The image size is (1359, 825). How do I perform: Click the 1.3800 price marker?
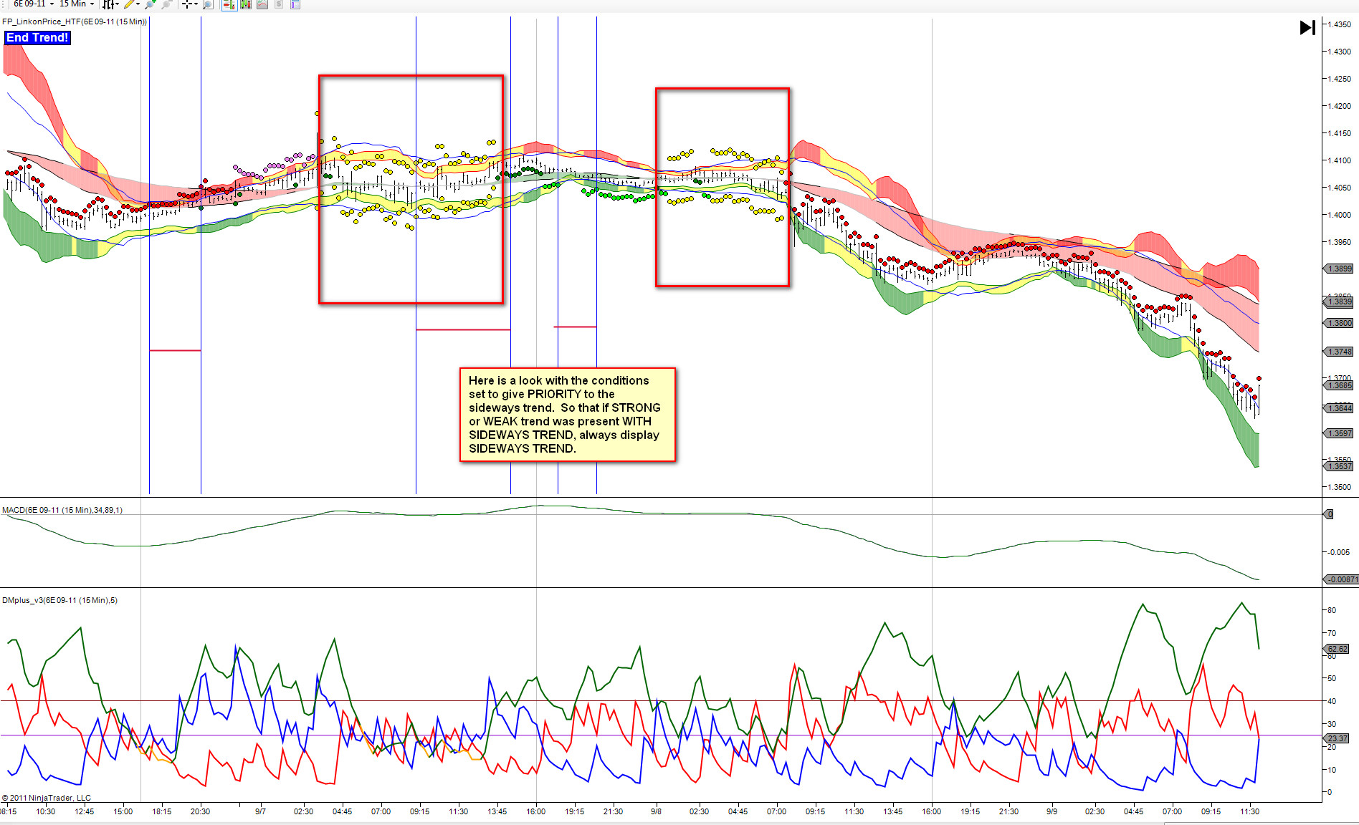tap(1338, 323)
